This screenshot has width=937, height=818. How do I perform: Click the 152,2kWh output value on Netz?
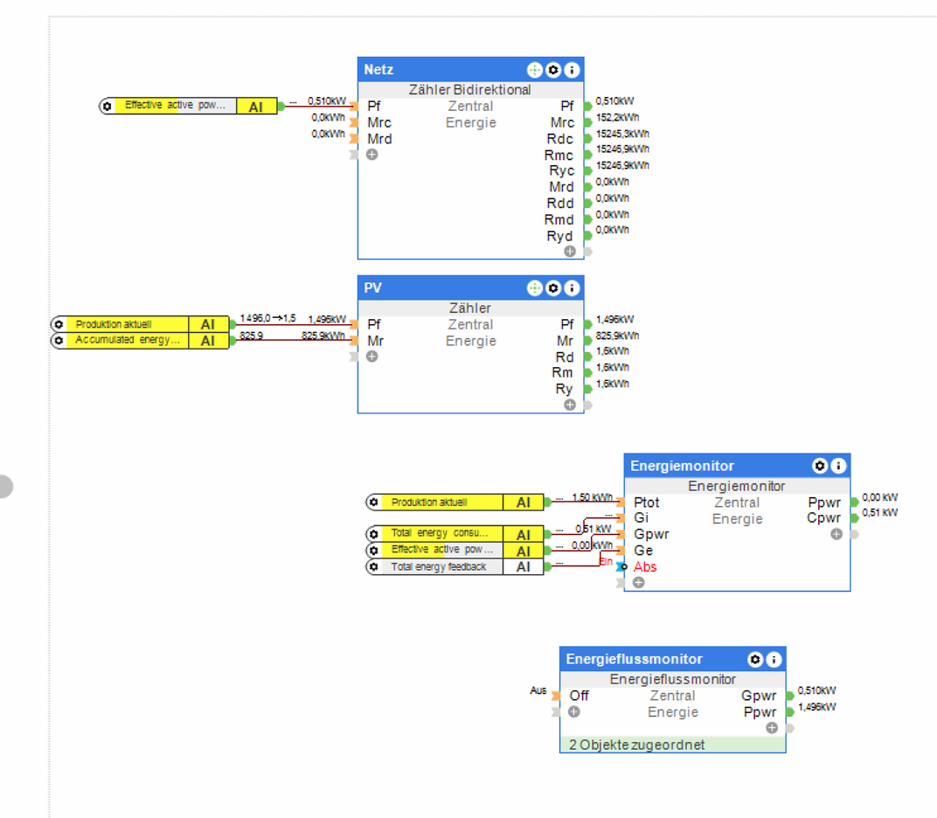(x=617, y=118)
